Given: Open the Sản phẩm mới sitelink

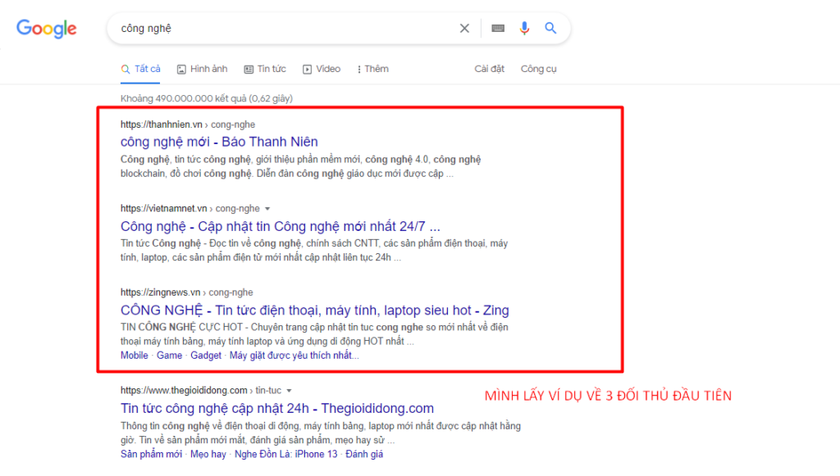Looking at the screenshot, I should [x=151, y=455].
